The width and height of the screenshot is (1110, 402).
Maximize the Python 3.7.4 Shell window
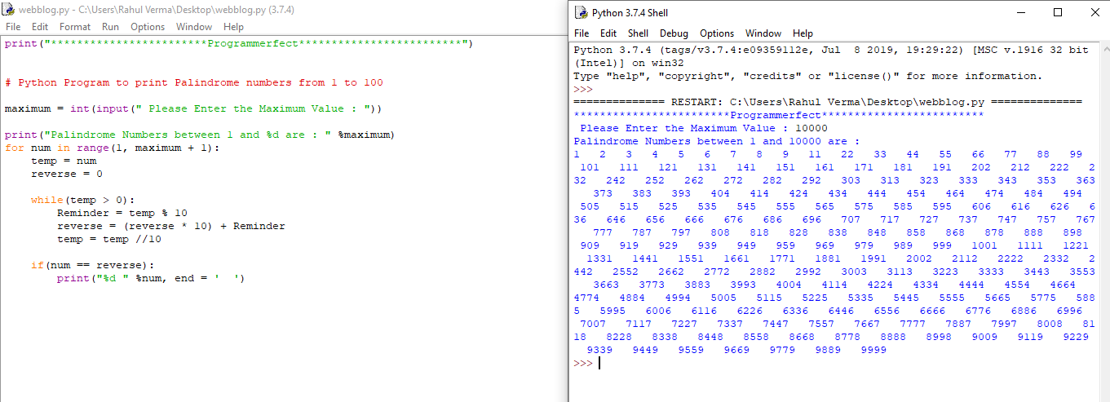click(1058, 12)
